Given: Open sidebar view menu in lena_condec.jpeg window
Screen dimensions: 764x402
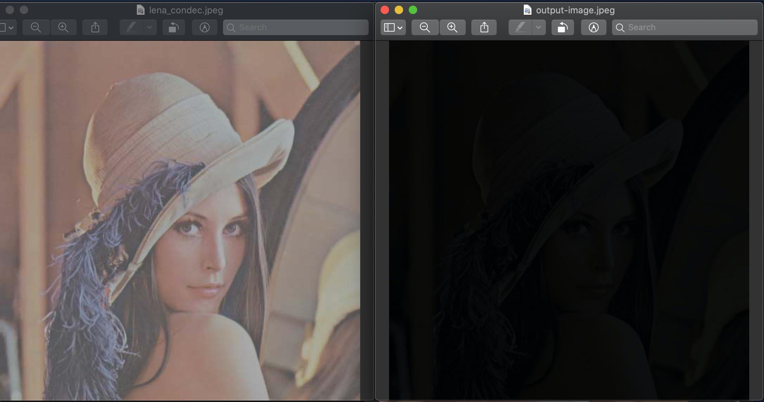Looking at the screenshot, I should (8, 27).
